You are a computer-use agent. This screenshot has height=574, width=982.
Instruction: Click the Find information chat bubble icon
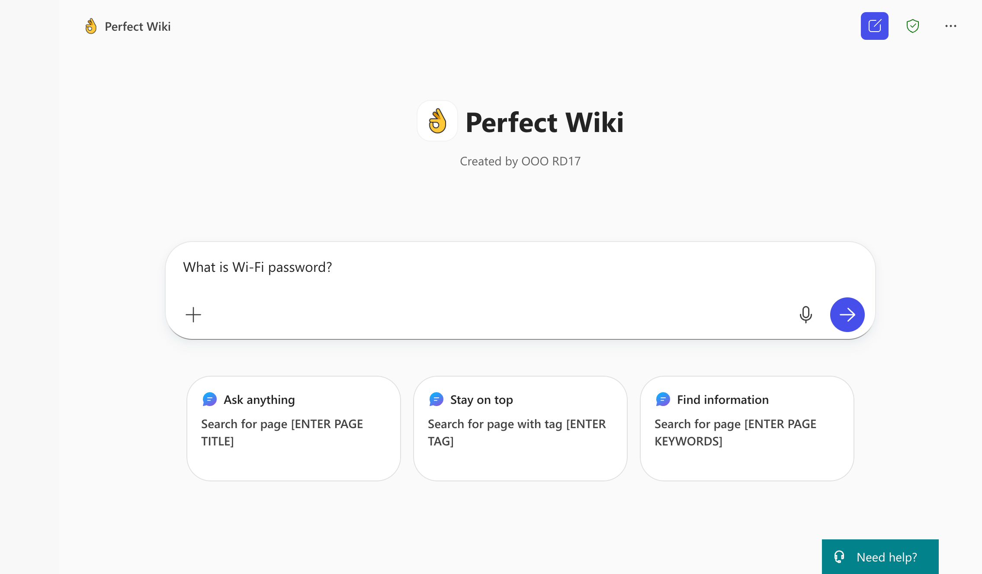tap(662, 399)
